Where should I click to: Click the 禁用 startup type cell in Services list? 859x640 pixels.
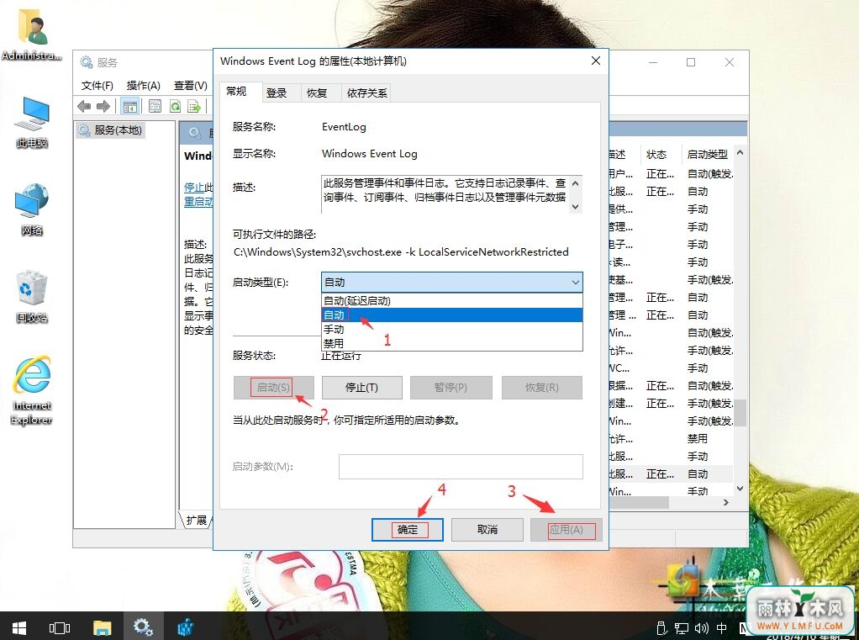pos(698,439)
